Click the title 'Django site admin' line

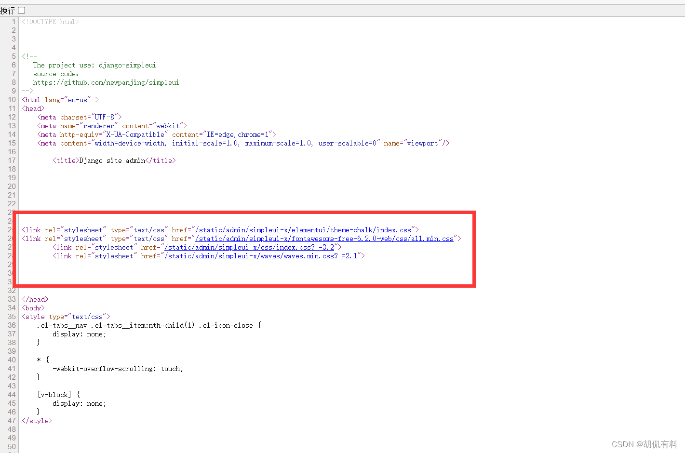click(x=114, y=160)
